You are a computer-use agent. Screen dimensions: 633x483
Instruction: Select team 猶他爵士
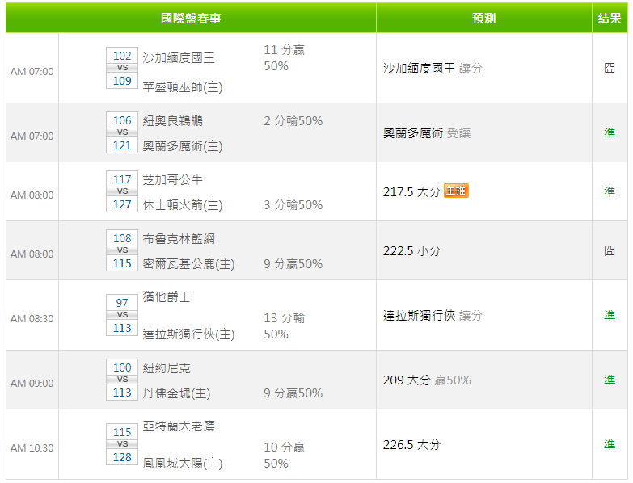pyautogui.click(x=167, y=296)
